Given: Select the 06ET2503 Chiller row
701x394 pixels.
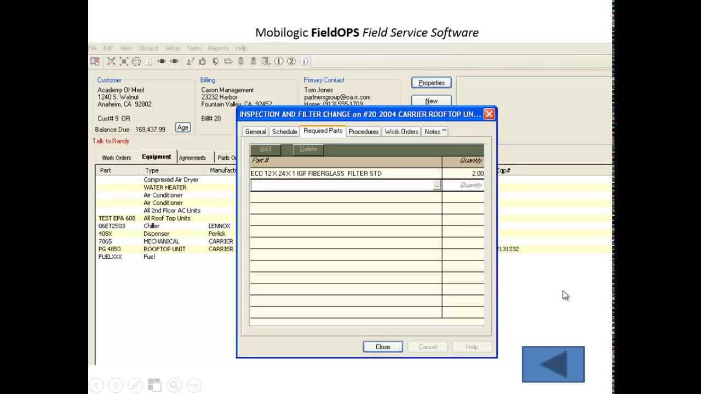Looking at the screenshot, I should [x=166, y=225].
